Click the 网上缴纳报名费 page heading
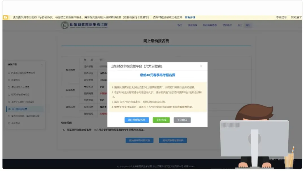305x171 pixels. [x=156, y=41]
